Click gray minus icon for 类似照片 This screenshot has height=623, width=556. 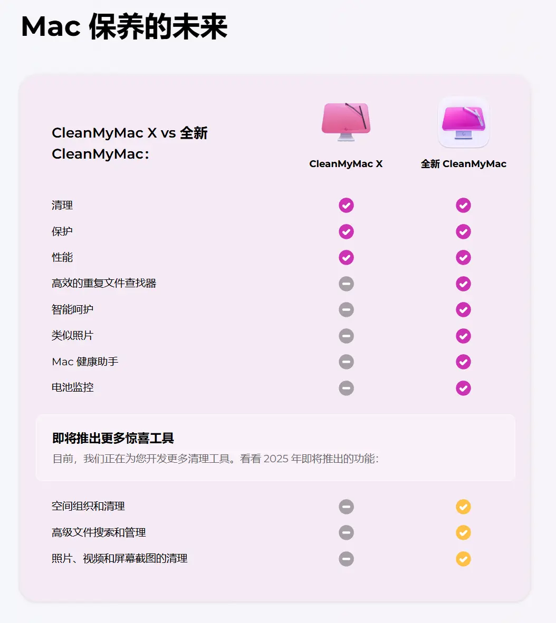[x=346, y=336]
